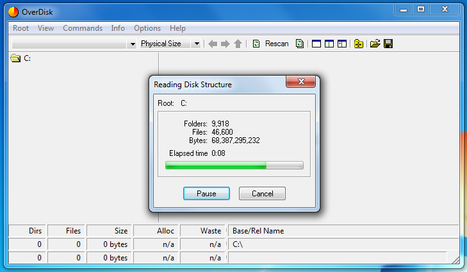Select the C: tree entry label
The image size is (467, 272).
(x=27, y=58)
